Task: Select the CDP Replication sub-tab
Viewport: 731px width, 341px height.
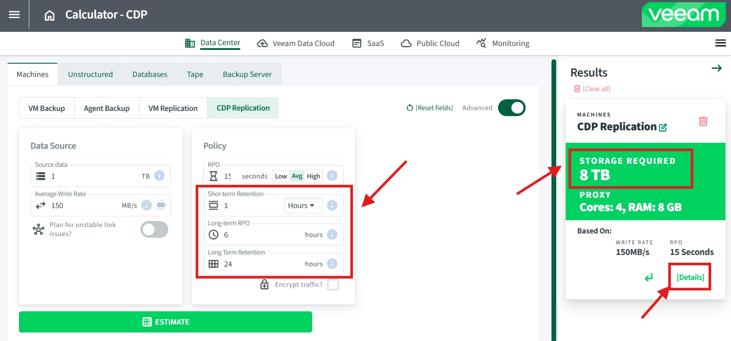Action: (243, 108)
